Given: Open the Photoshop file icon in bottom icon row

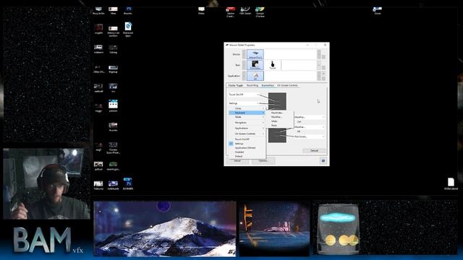Looking at the screenshot, I should [128, 183].
